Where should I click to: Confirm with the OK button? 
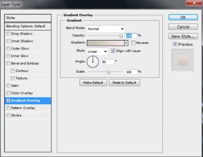coord(183,17)
